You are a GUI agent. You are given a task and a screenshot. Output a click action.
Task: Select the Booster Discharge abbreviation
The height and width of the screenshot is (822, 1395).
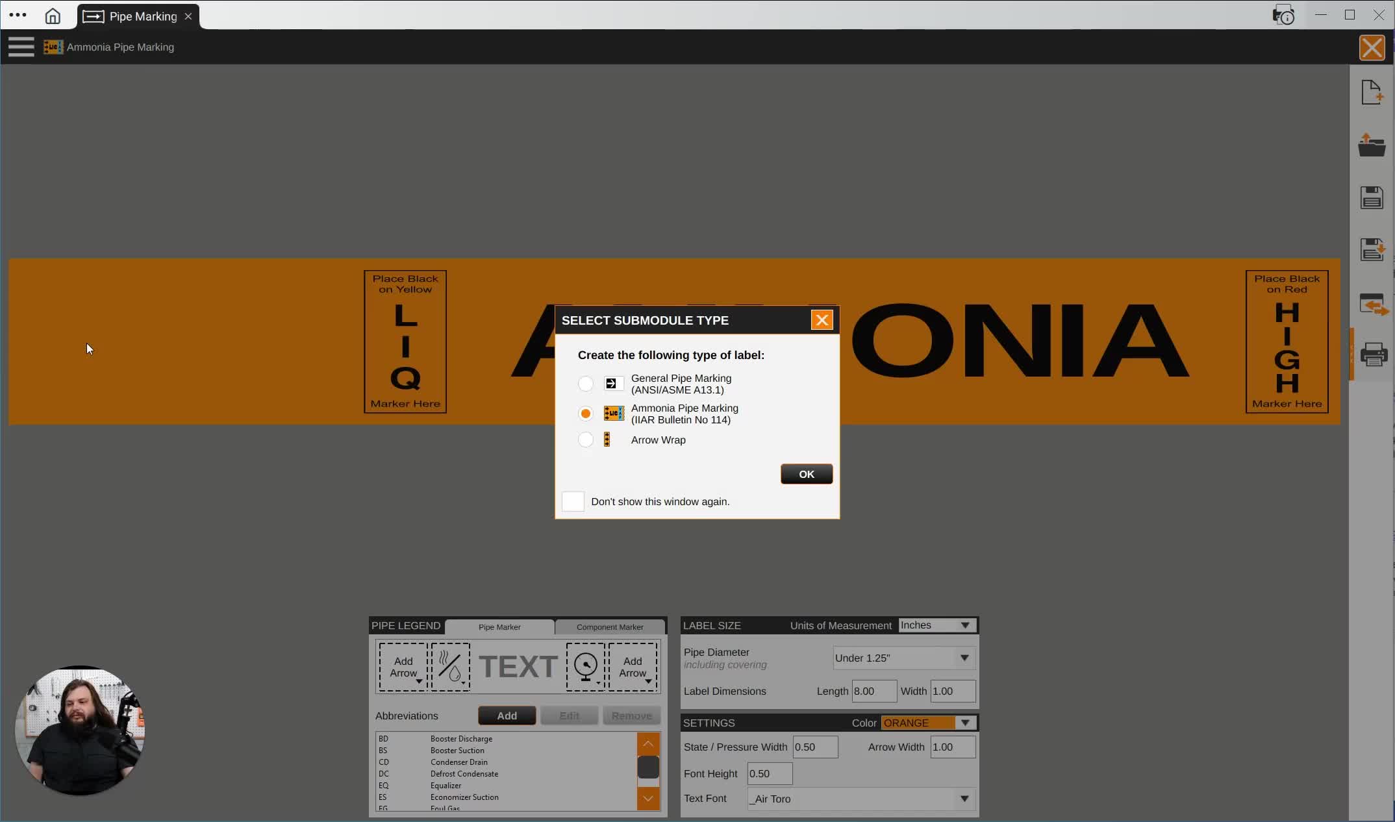(x=506, y=739)
